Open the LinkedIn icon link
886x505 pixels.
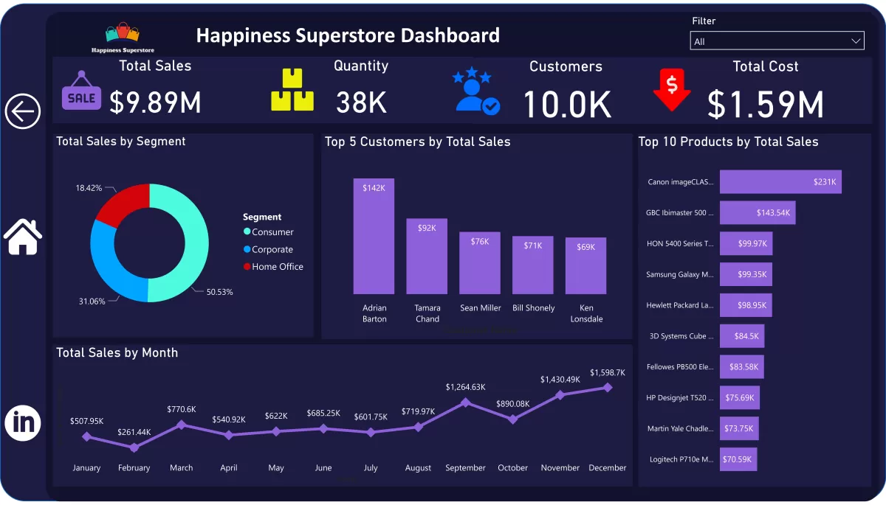[x=23, y=423]
